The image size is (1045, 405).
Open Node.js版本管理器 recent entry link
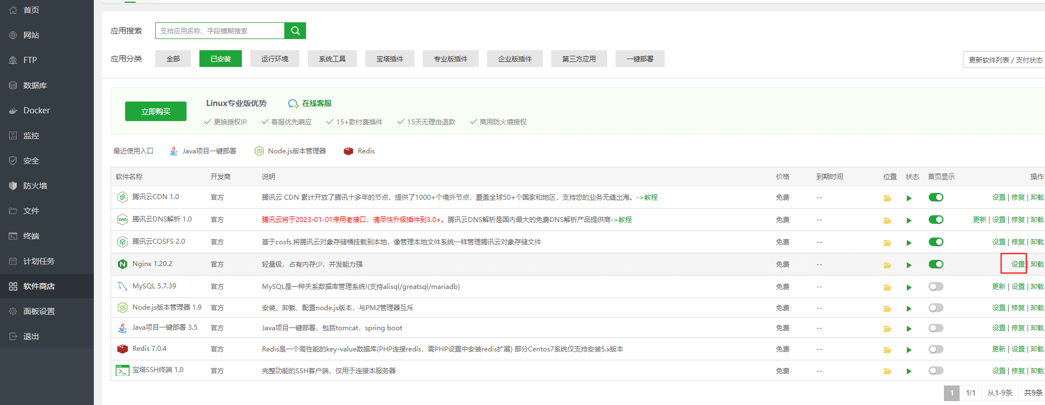[x=297, y=151]
